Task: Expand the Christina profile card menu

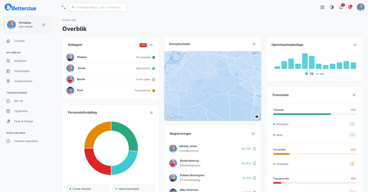Action: (44, 25)
